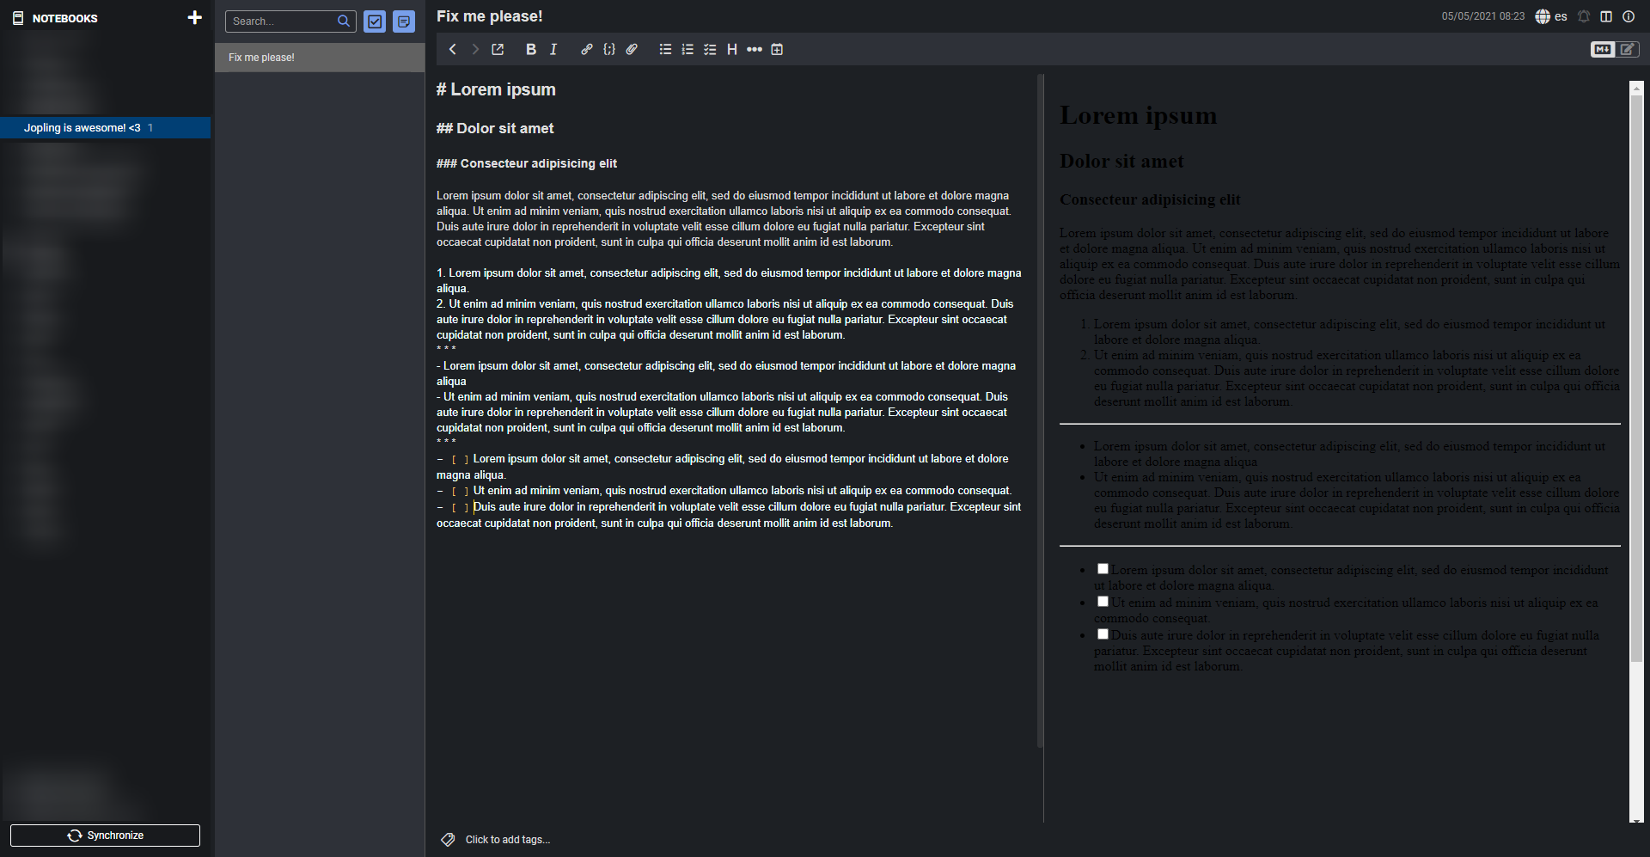Viewport: 1650px width, 857px height.
Task: Go forward in note history
Action: pyautogui.click(x=475, y=49)
